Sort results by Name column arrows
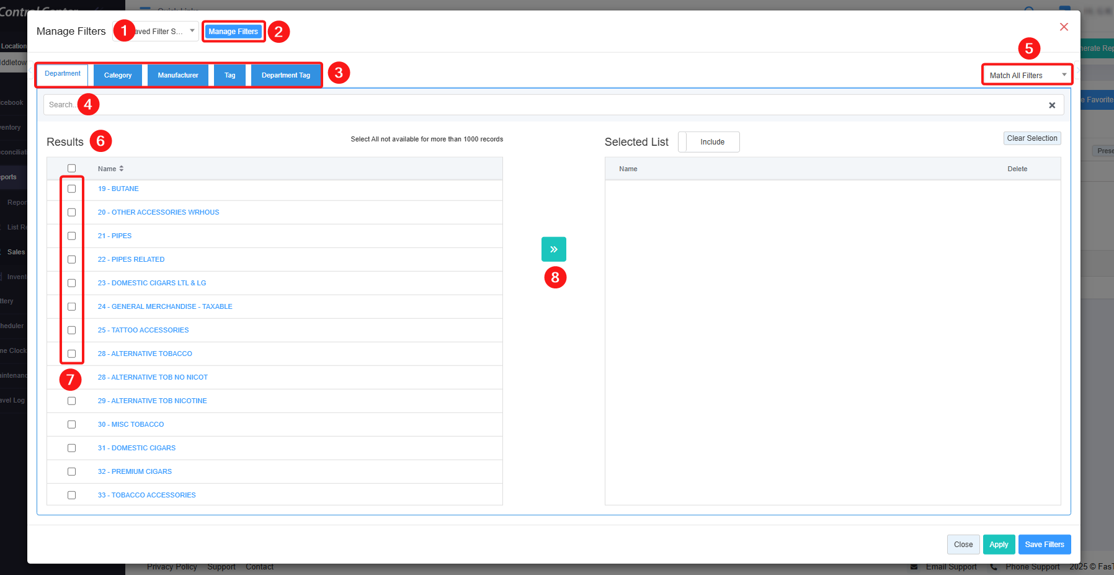 click(122, 169)
